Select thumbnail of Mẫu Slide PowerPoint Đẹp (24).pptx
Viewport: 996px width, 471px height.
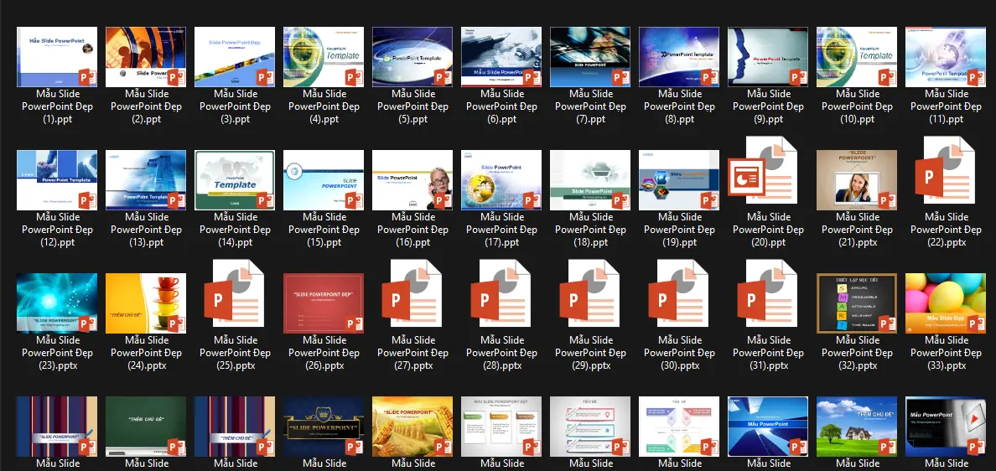click(146, 303)
